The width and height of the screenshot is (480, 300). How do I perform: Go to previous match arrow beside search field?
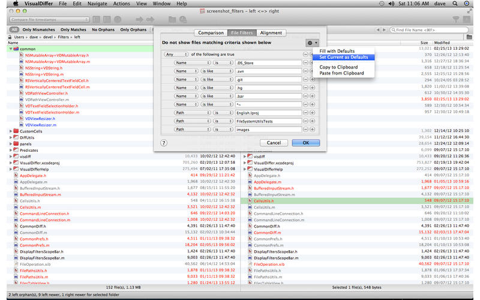coord(378,29)
